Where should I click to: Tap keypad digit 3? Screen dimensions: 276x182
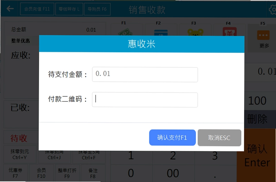[x=215, y=158]
